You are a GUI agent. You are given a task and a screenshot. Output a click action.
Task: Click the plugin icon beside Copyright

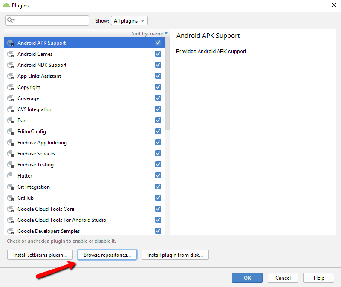click(x=10, y=87)
